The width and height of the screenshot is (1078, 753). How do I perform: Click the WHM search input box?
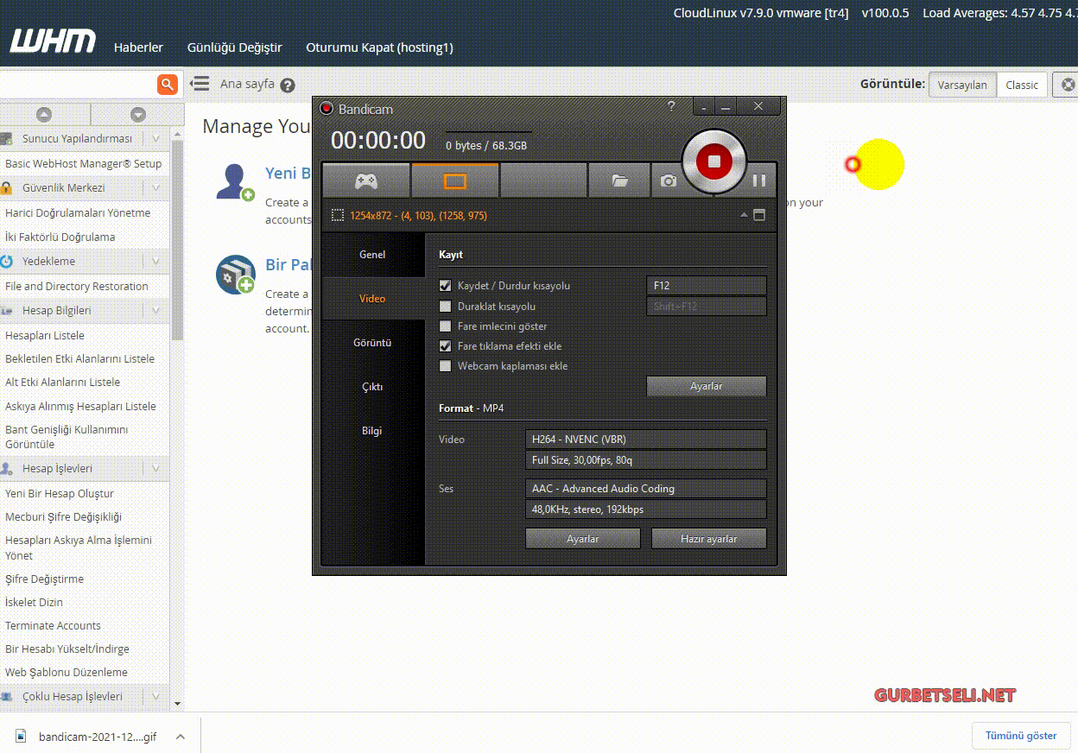coord(78,84)
